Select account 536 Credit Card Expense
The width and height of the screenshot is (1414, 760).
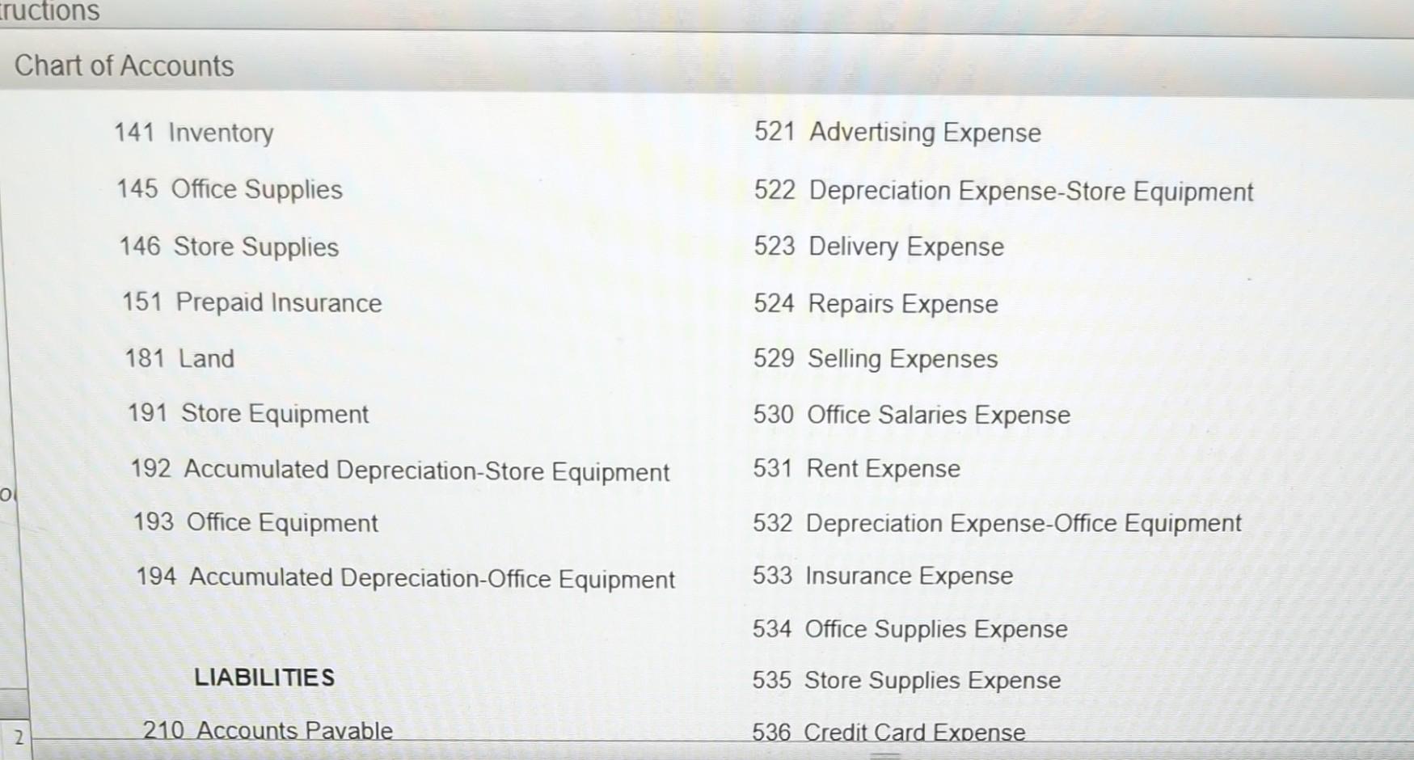[889, 731]
